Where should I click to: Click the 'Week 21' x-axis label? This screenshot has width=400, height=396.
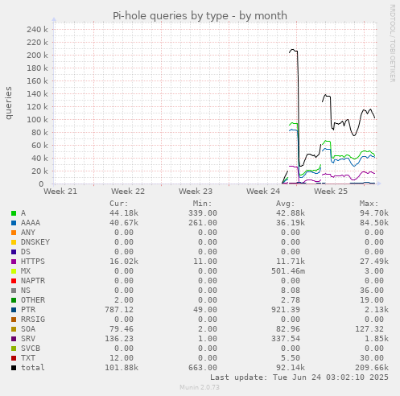click(x=60, y=192)
